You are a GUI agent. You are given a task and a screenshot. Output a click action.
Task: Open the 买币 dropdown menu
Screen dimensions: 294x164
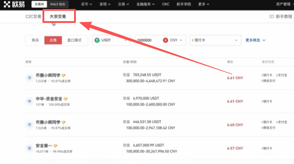pyautogui.click(x=86, y=4)
